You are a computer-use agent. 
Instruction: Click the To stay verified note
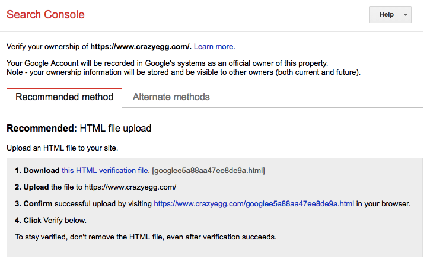point(146,237)
